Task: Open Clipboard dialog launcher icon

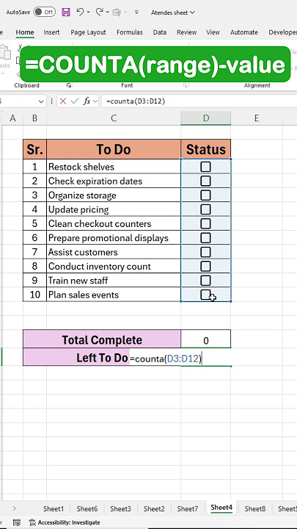Action: 69,85
